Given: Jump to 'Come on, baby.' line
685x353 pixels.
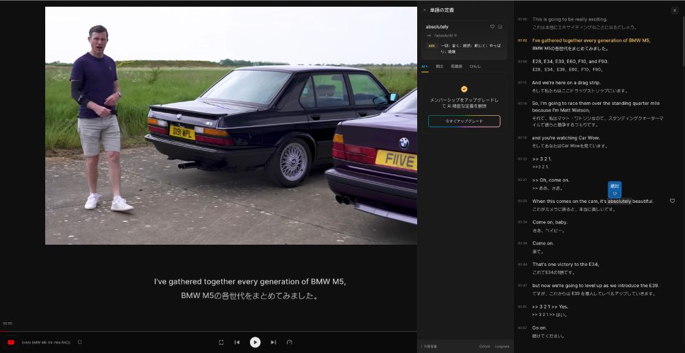Looking at the screenshot, I should pyautogui.click(x=549, y=222).
